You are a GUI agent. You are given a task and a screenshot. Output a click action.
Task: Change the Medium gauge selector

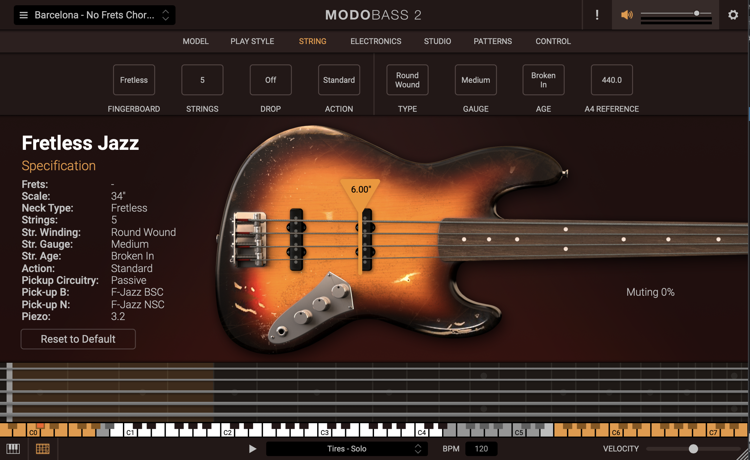point(476,80)
